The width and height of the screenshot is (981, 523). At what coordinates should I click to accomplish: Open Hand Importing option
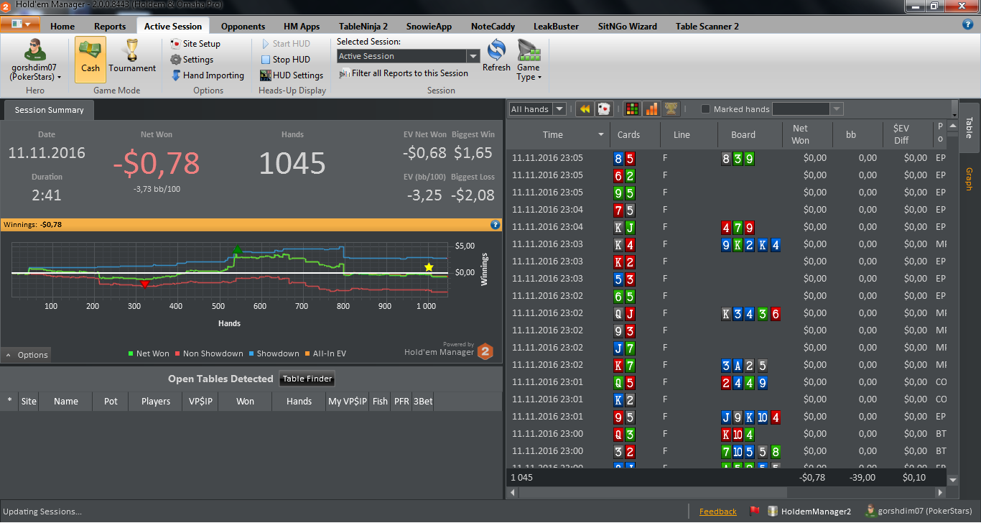click(207, 75)
